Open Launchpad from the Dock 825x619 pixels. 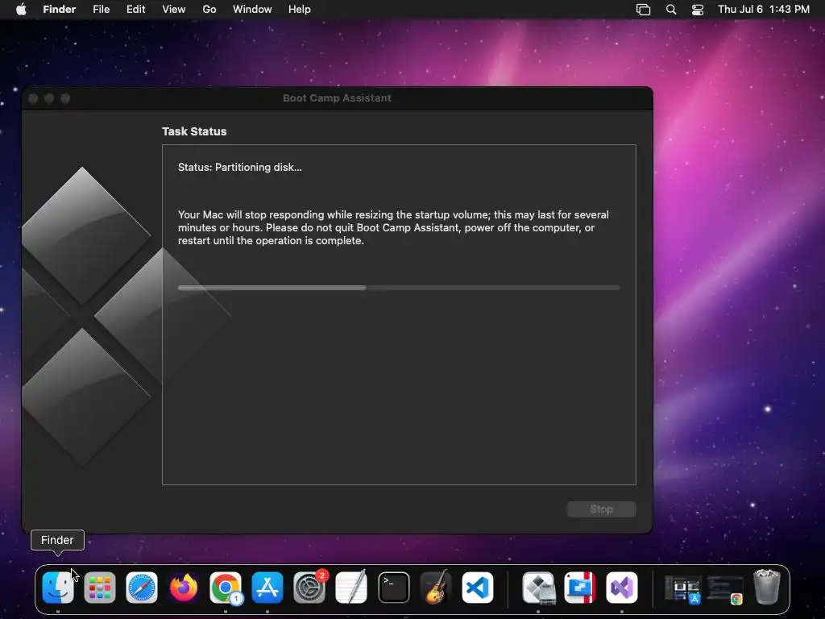100,588
